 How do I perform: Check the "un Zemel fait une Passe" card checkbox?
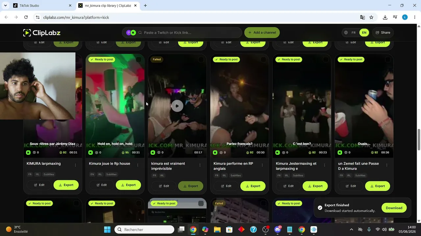(388, 59)
